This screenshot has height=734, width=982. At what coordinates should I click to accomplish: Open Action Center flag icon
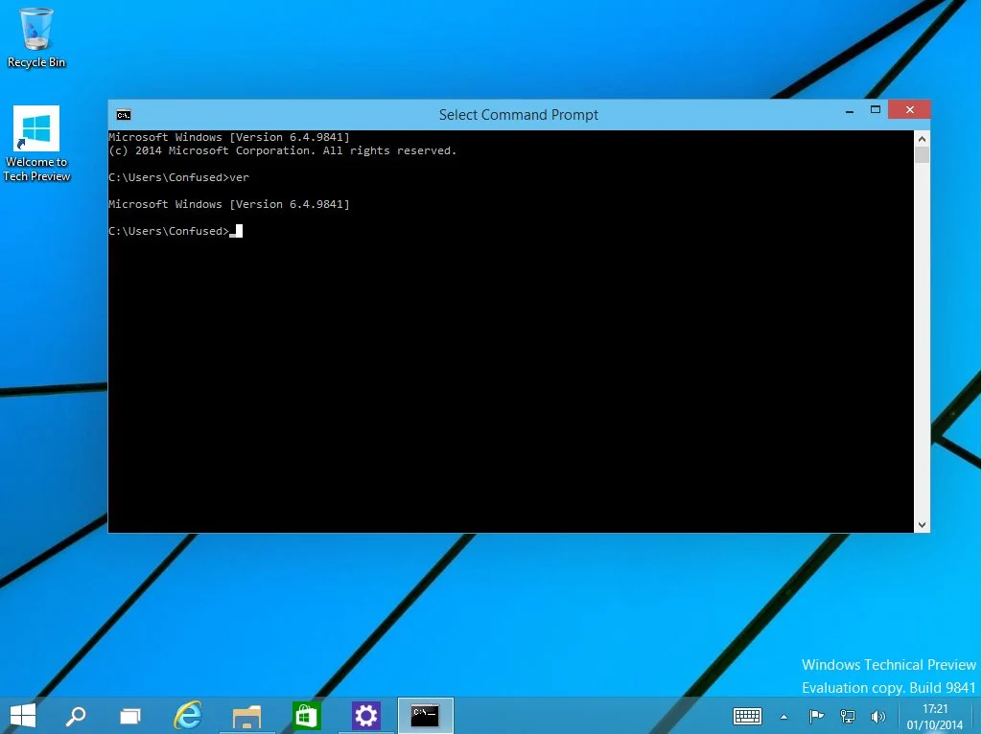pos(816,716)
